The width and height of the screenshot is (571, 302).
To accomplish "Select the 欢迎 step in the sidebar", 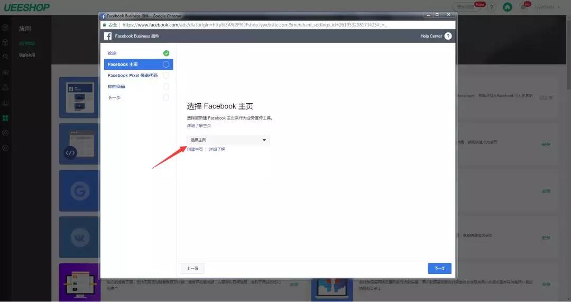I will (139, 53).
